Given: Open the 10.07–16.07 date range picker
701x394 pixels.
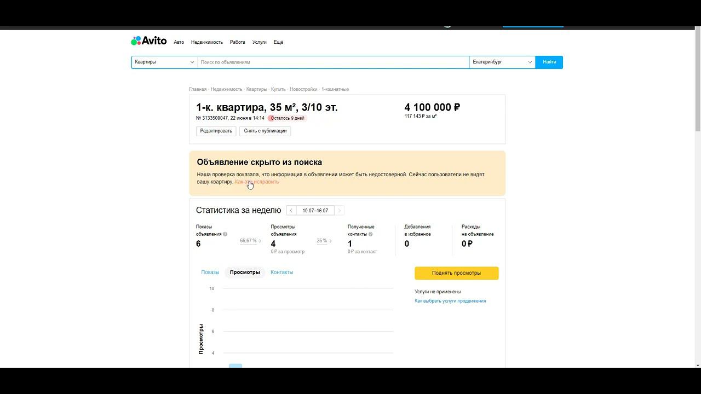Looking at the screenshot, I should coord(315,211).
